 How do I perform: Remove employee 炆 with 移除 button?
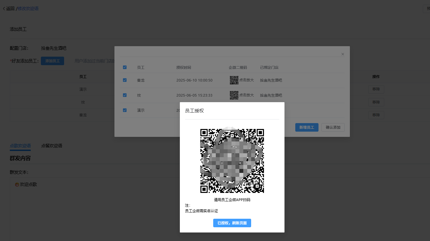pos(376,102)
